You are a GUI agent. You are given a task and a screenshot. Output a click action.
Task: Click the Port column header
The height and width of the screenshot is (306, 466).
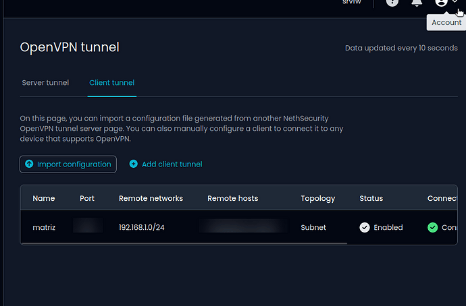[87, 198]
